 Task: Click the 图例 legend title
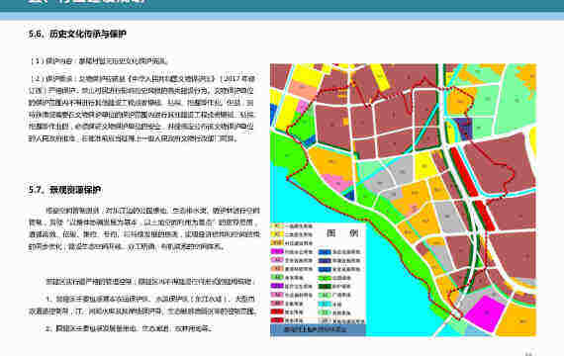[x=342, y=233]
